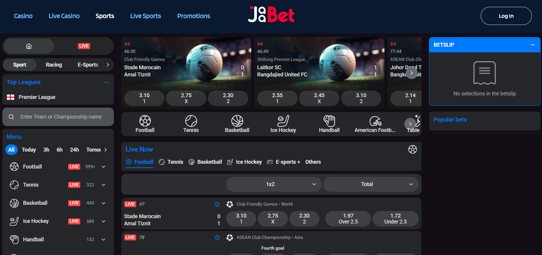Choose the Handball icon in sports row
This screenshot has height=255, width=542.
(329, 121)
